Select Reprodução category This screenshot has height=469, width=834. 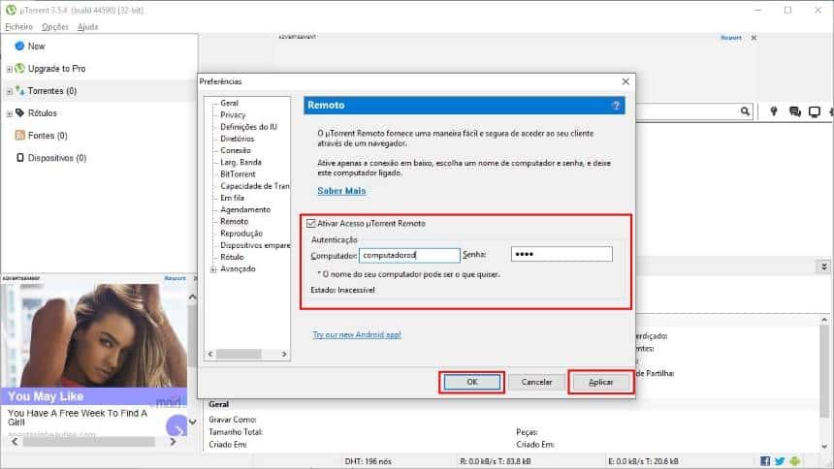[x=241, y=234]
